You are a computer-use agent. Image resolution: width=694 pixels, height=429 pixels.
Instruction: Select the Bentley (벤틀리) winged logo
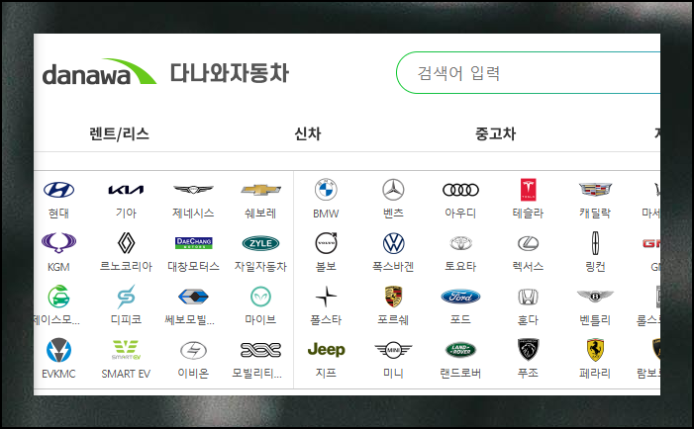[595, 297]
